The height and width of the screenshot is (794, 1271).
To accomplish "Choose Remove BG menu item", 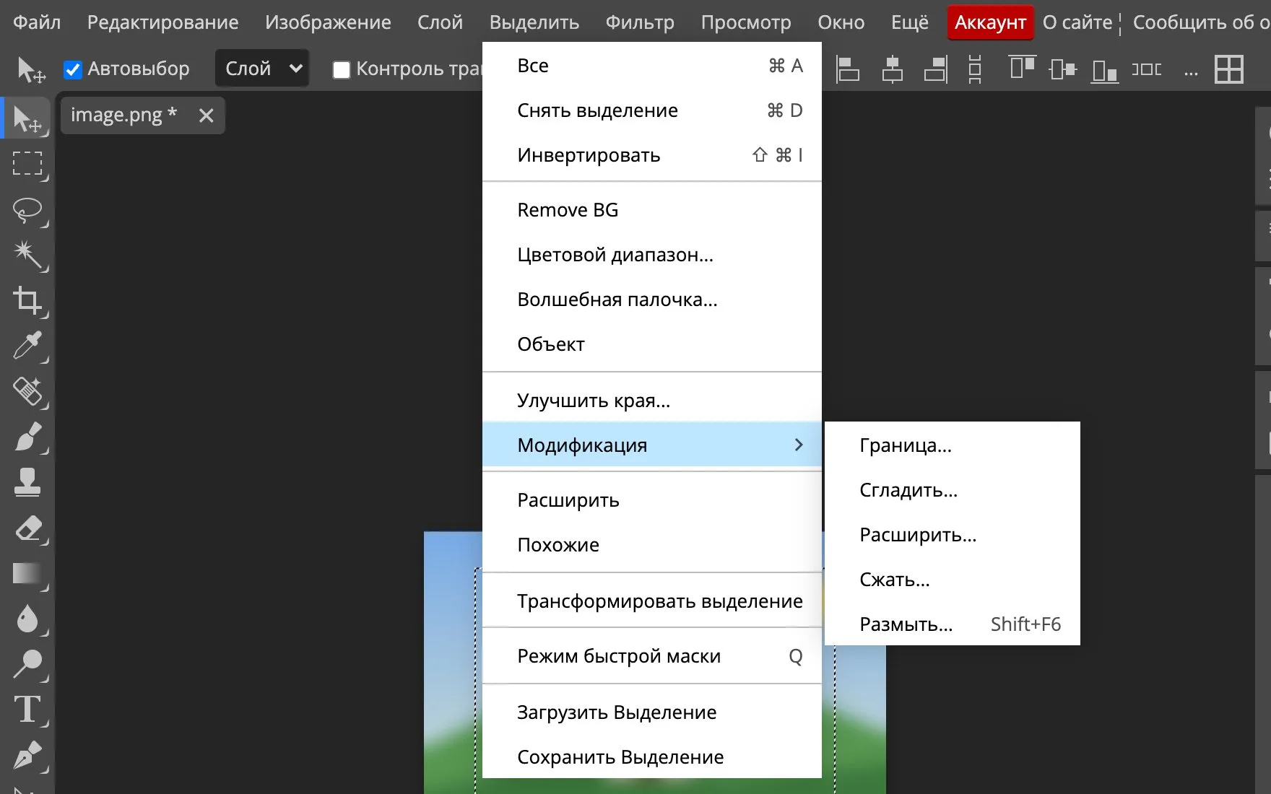I will [651, 210].
